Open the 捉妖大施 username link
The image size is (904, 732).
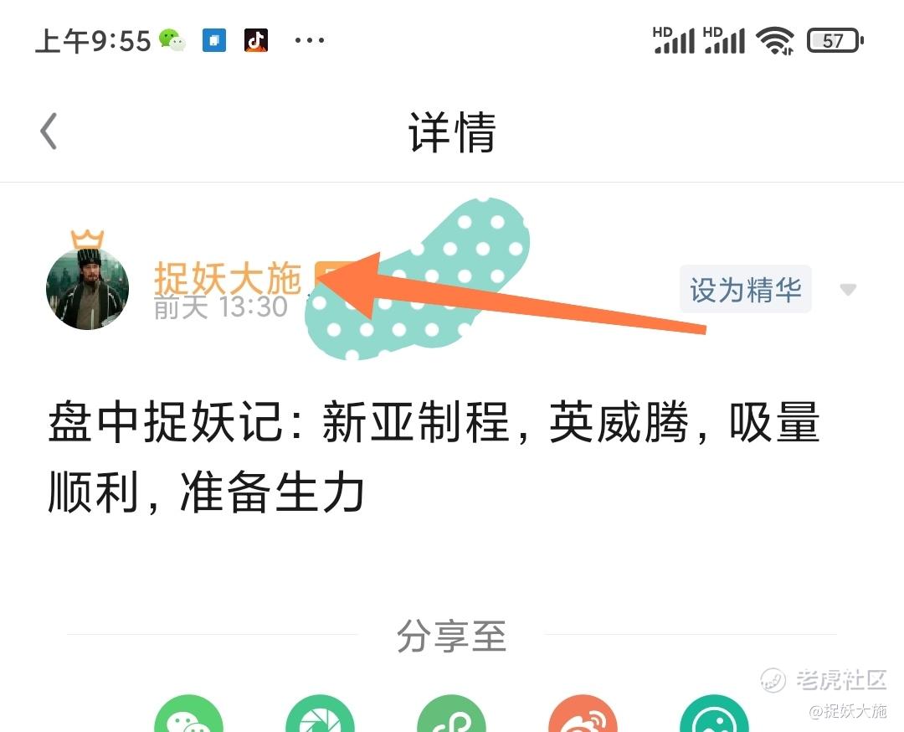coord(228,278)
